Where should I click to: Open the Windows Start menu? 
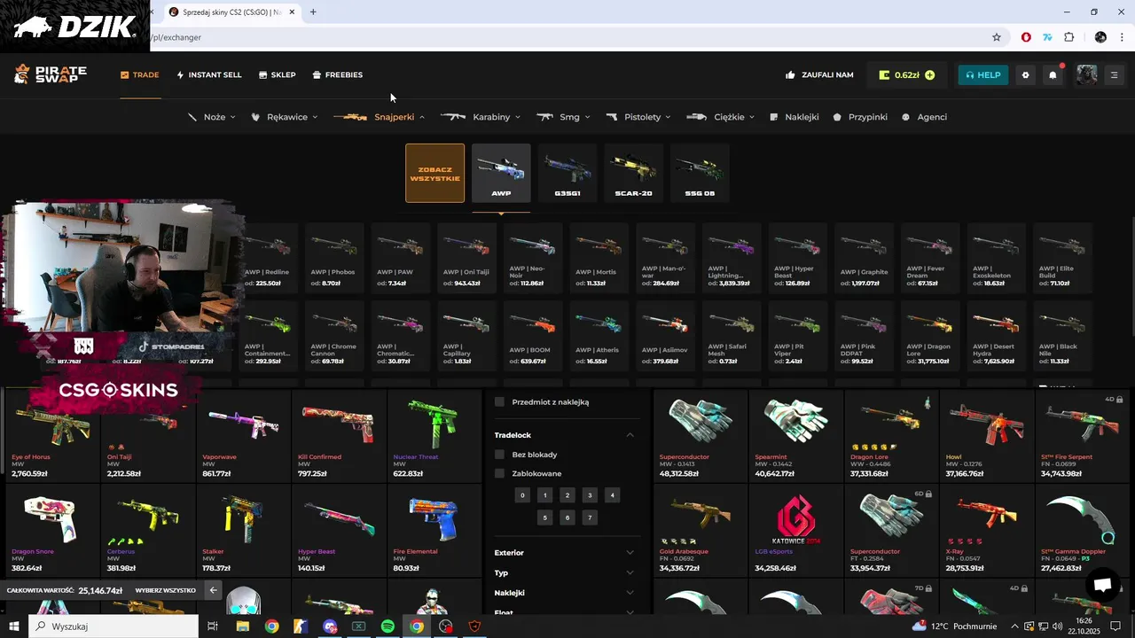[x=14, y=626]
